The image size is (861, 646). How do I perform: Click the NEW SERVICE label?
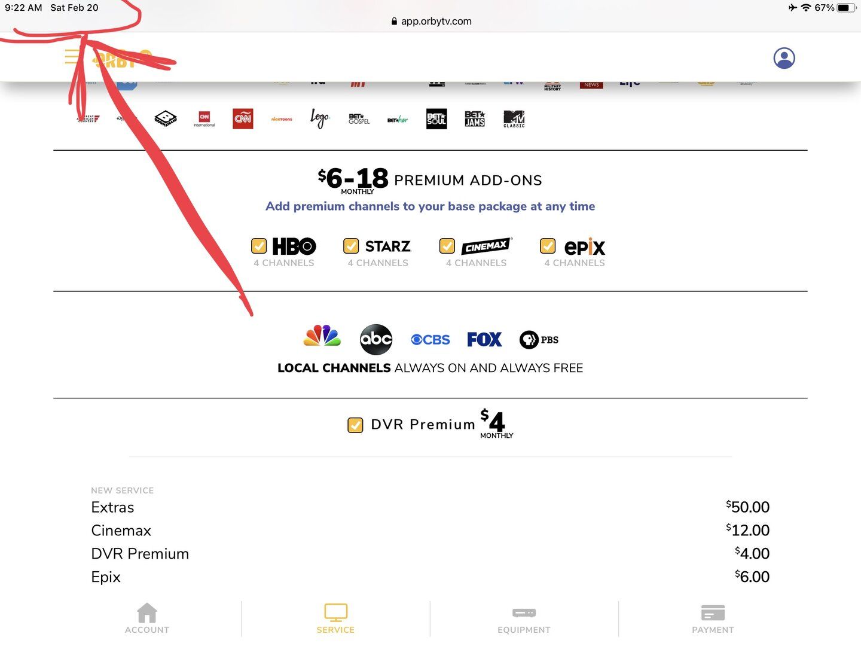pos(123,490)
